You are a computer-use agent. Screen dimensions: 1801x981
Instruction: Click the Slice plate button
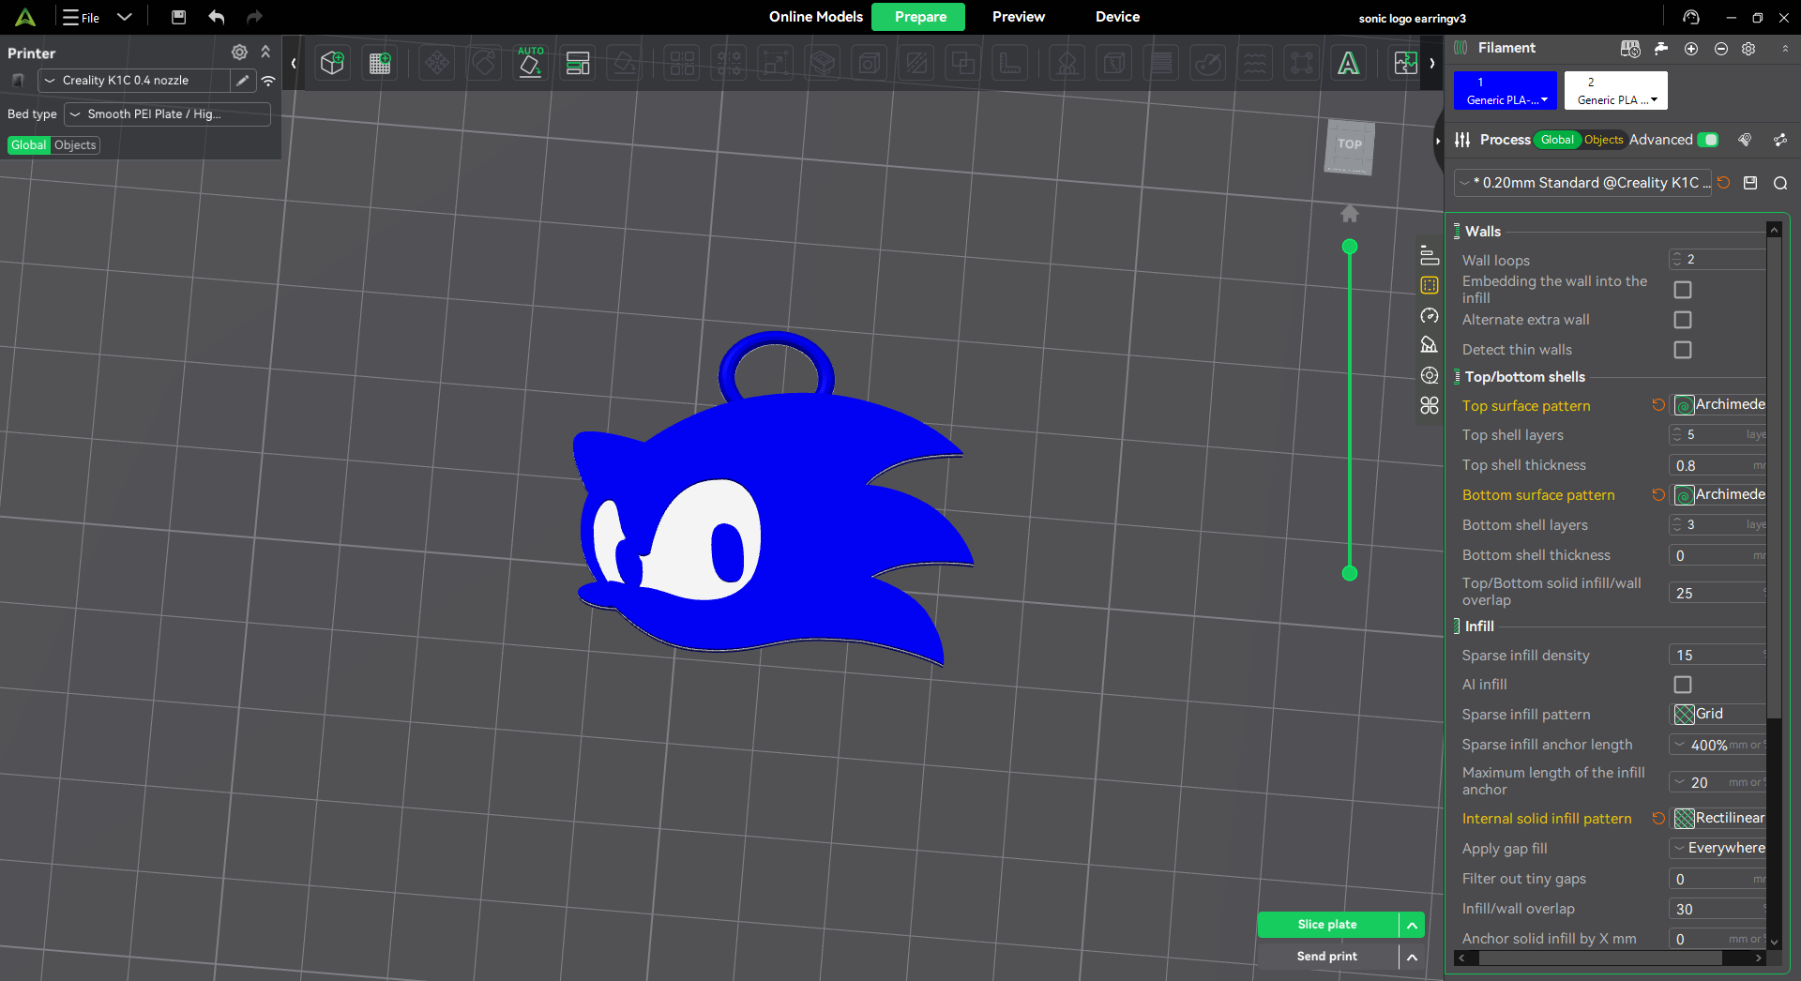(1327, 925)
